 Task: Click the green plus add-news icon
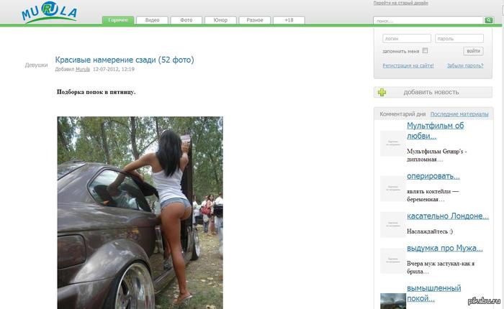(x=382, y=93)
